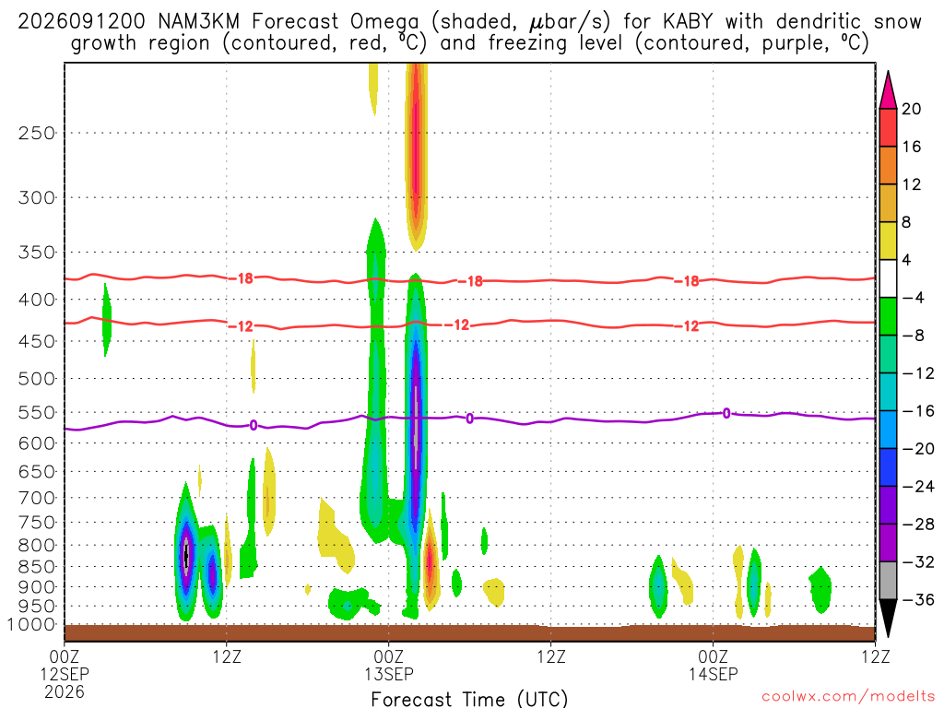Image resolution: width=944 pixels, height=708 pixels.
Task: Click the white swatch between 4 and -4
Action: [x=888, y=278]
